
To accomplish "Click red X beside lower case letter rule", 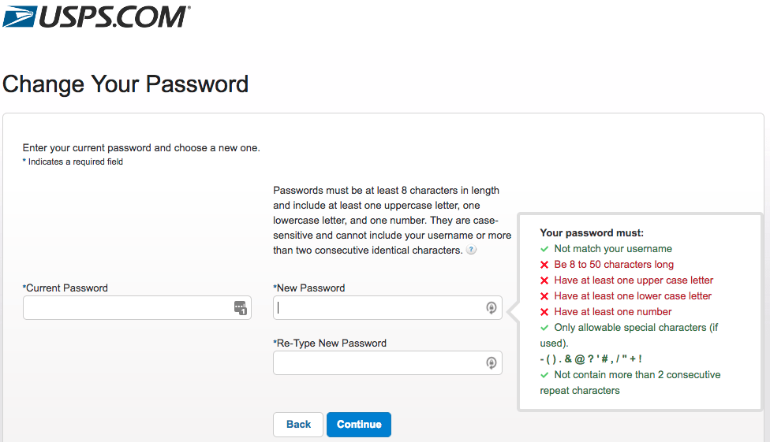I will click(x=544, y=296).
